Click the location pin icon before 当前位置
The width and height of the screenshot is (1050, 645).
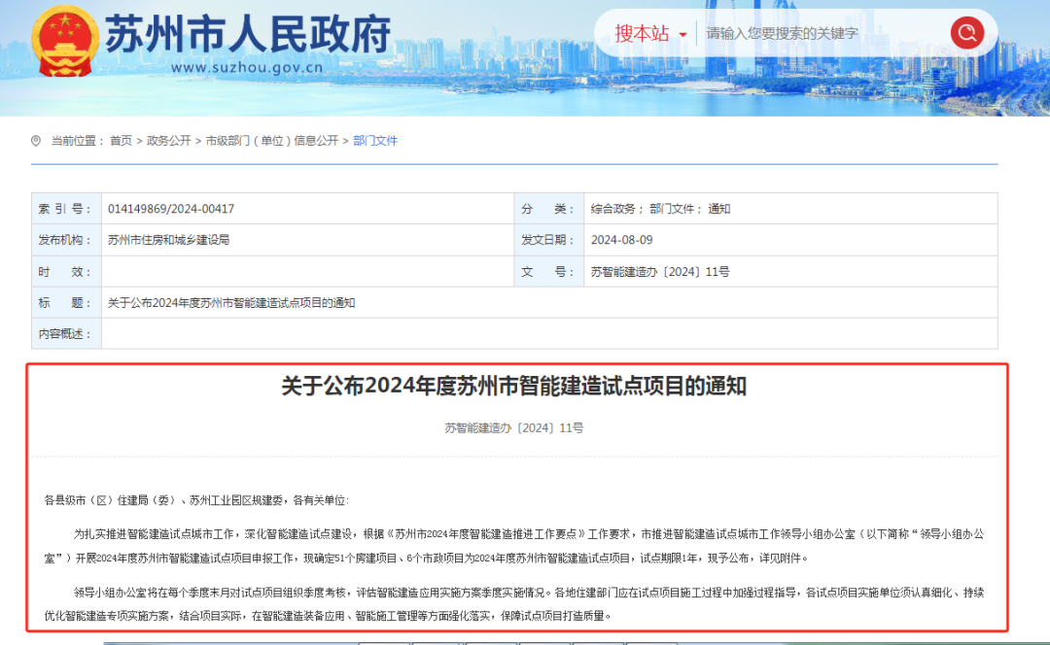tap(37, 141)
